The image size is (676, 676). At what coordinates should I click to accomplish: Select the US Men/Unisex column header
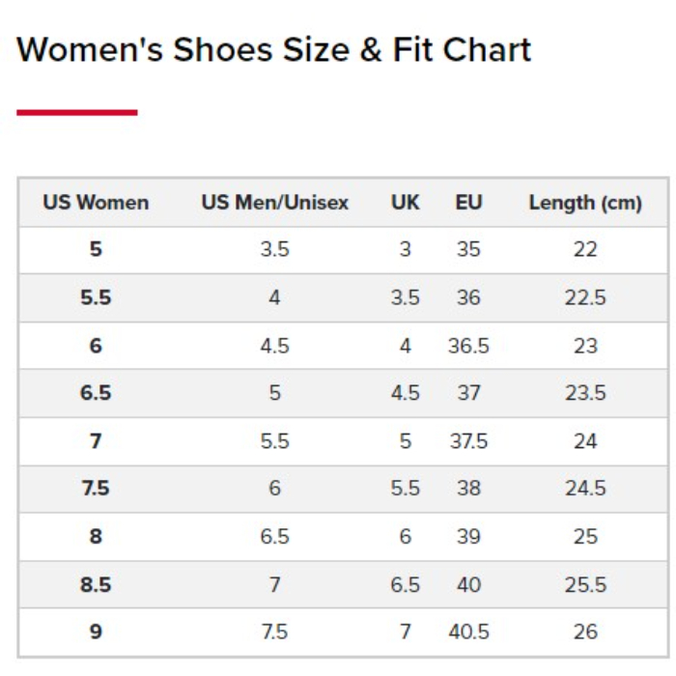(x=275, y=203)
